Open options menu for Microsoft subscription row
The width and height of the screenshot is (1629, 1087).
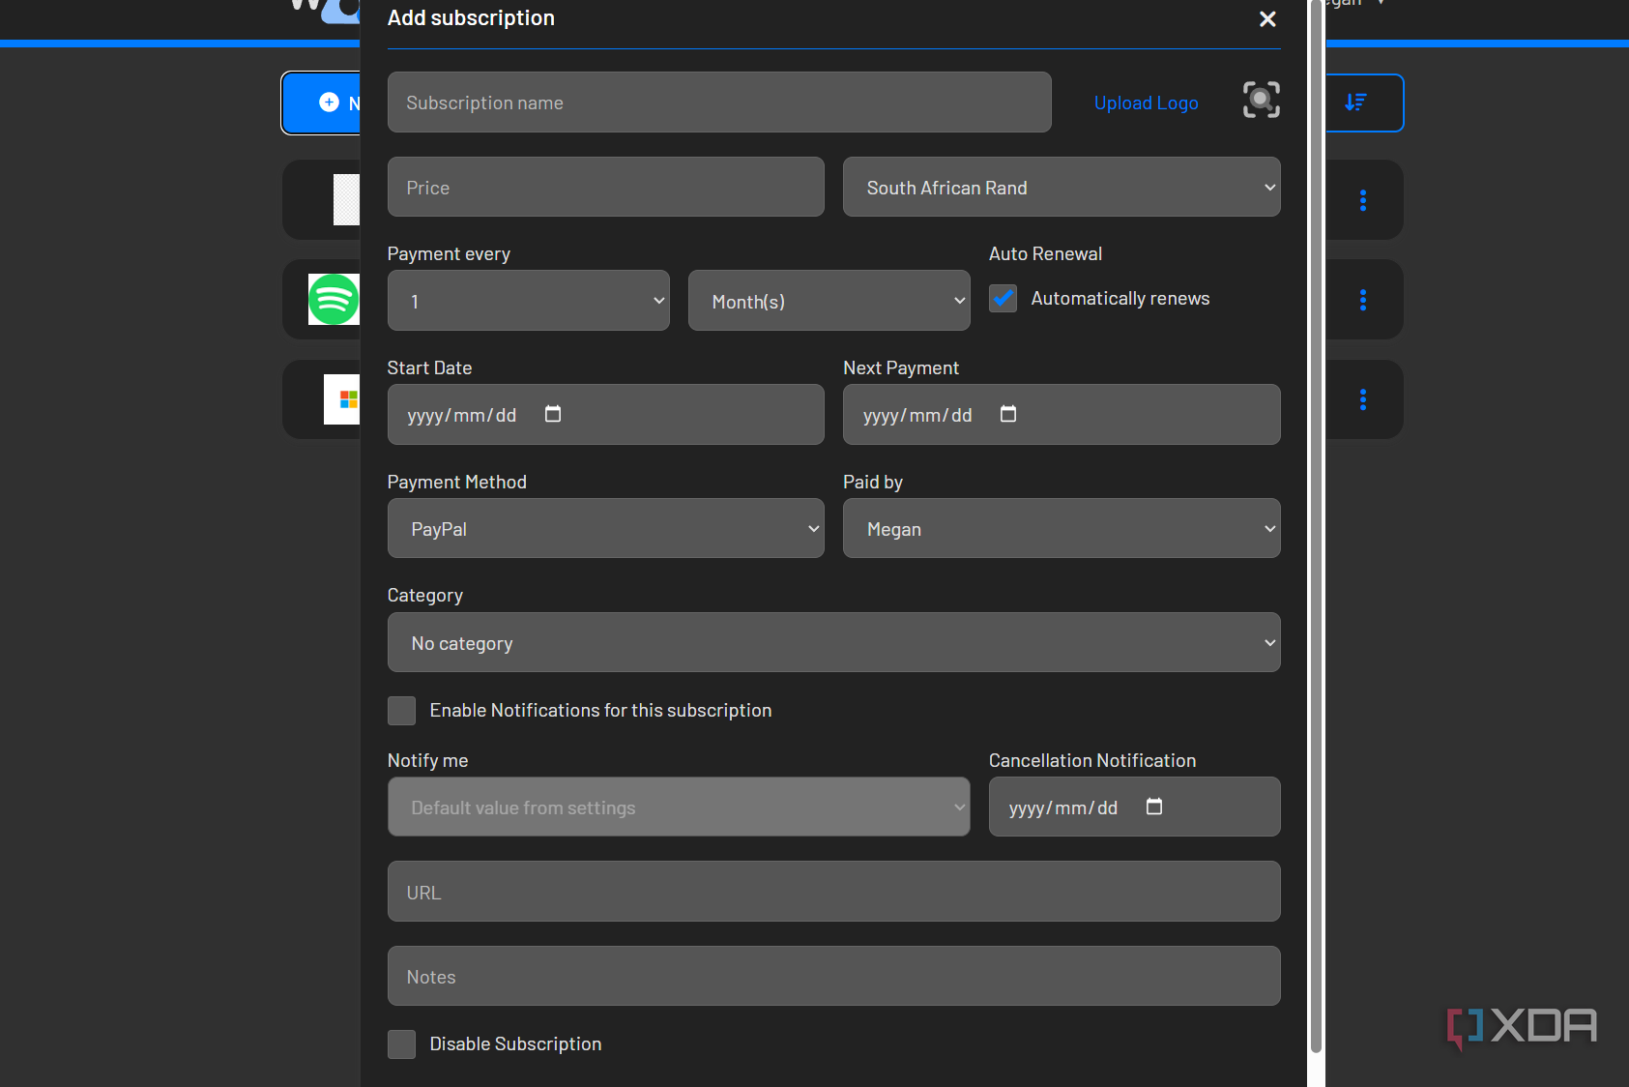point(1363,399)
